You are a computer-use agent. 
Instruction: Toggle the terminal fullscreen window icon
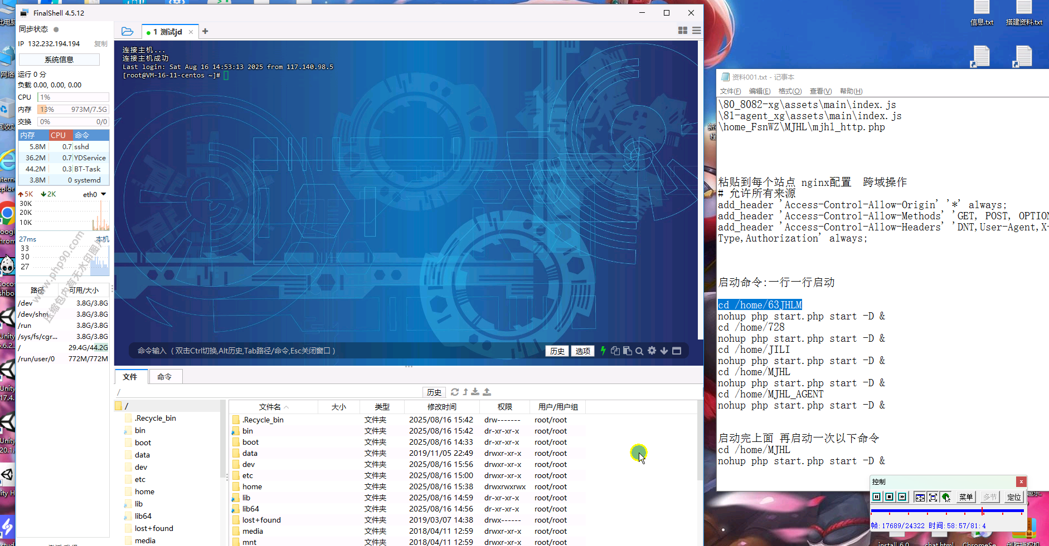pyautogui.click(x=677, y=351)
